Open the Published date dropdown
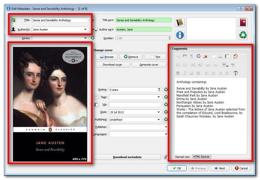This screenshot has height=180, width=260. 159,119
